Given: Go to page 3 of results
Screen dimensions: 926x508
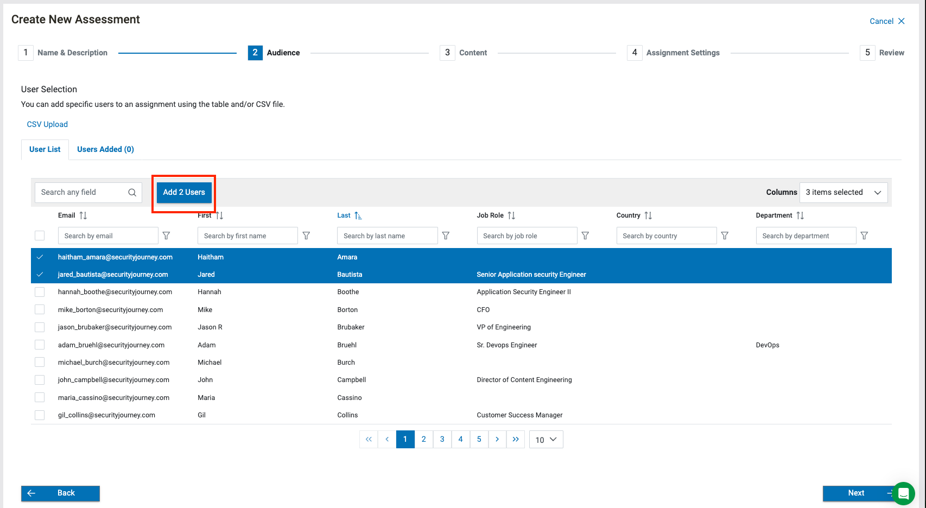Looking at the screenshot, I should pyautogui.click(x=442, y=440).
